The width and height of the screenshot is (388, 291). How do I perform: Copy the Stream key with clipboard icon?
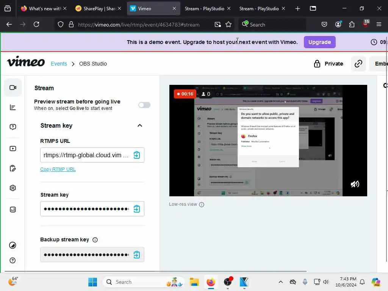point(137,209)
